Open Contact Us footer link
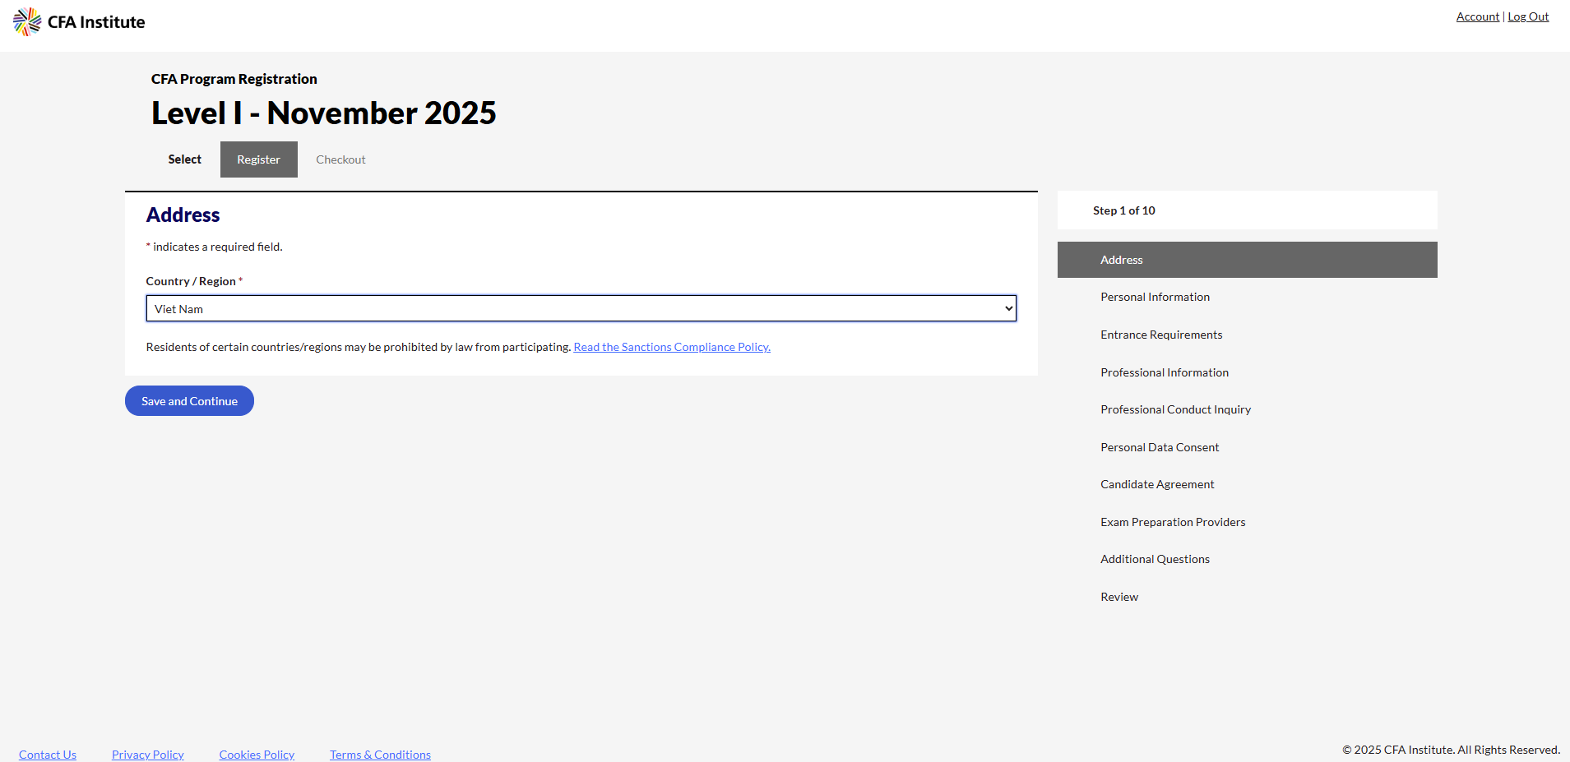This screenshot has height=762, width=1570. pos(48,755)
